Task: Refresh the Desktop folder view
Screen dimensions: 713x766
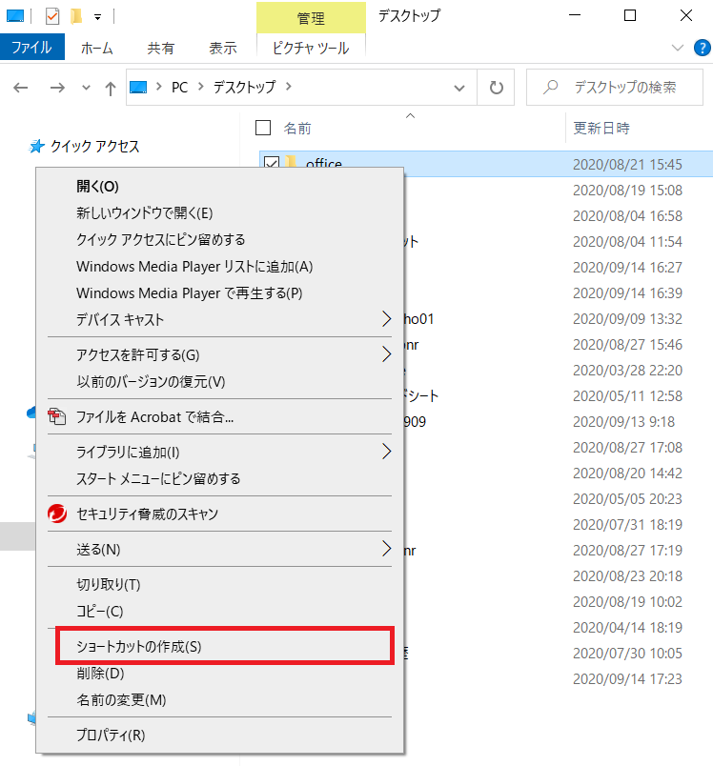Action: click(496, 88)
